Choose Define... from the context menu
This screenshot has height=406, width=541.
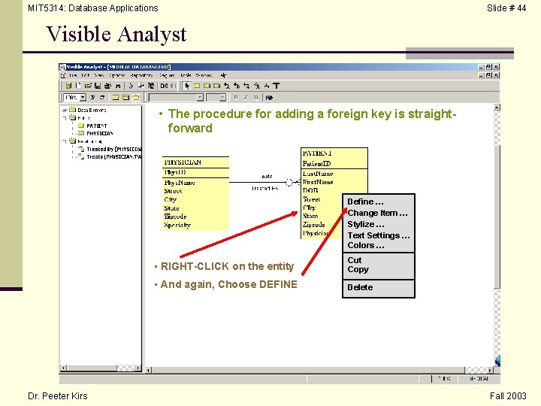[365, 201]
